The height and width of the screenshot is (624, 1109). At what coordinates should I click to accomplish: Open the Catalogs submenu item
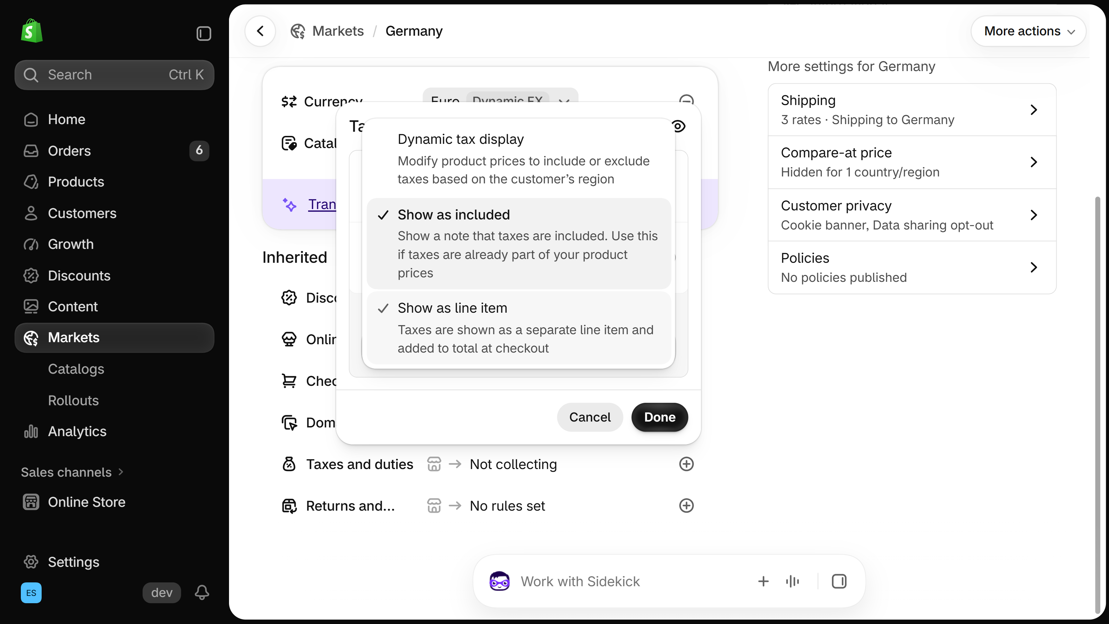tap(76, 369)
